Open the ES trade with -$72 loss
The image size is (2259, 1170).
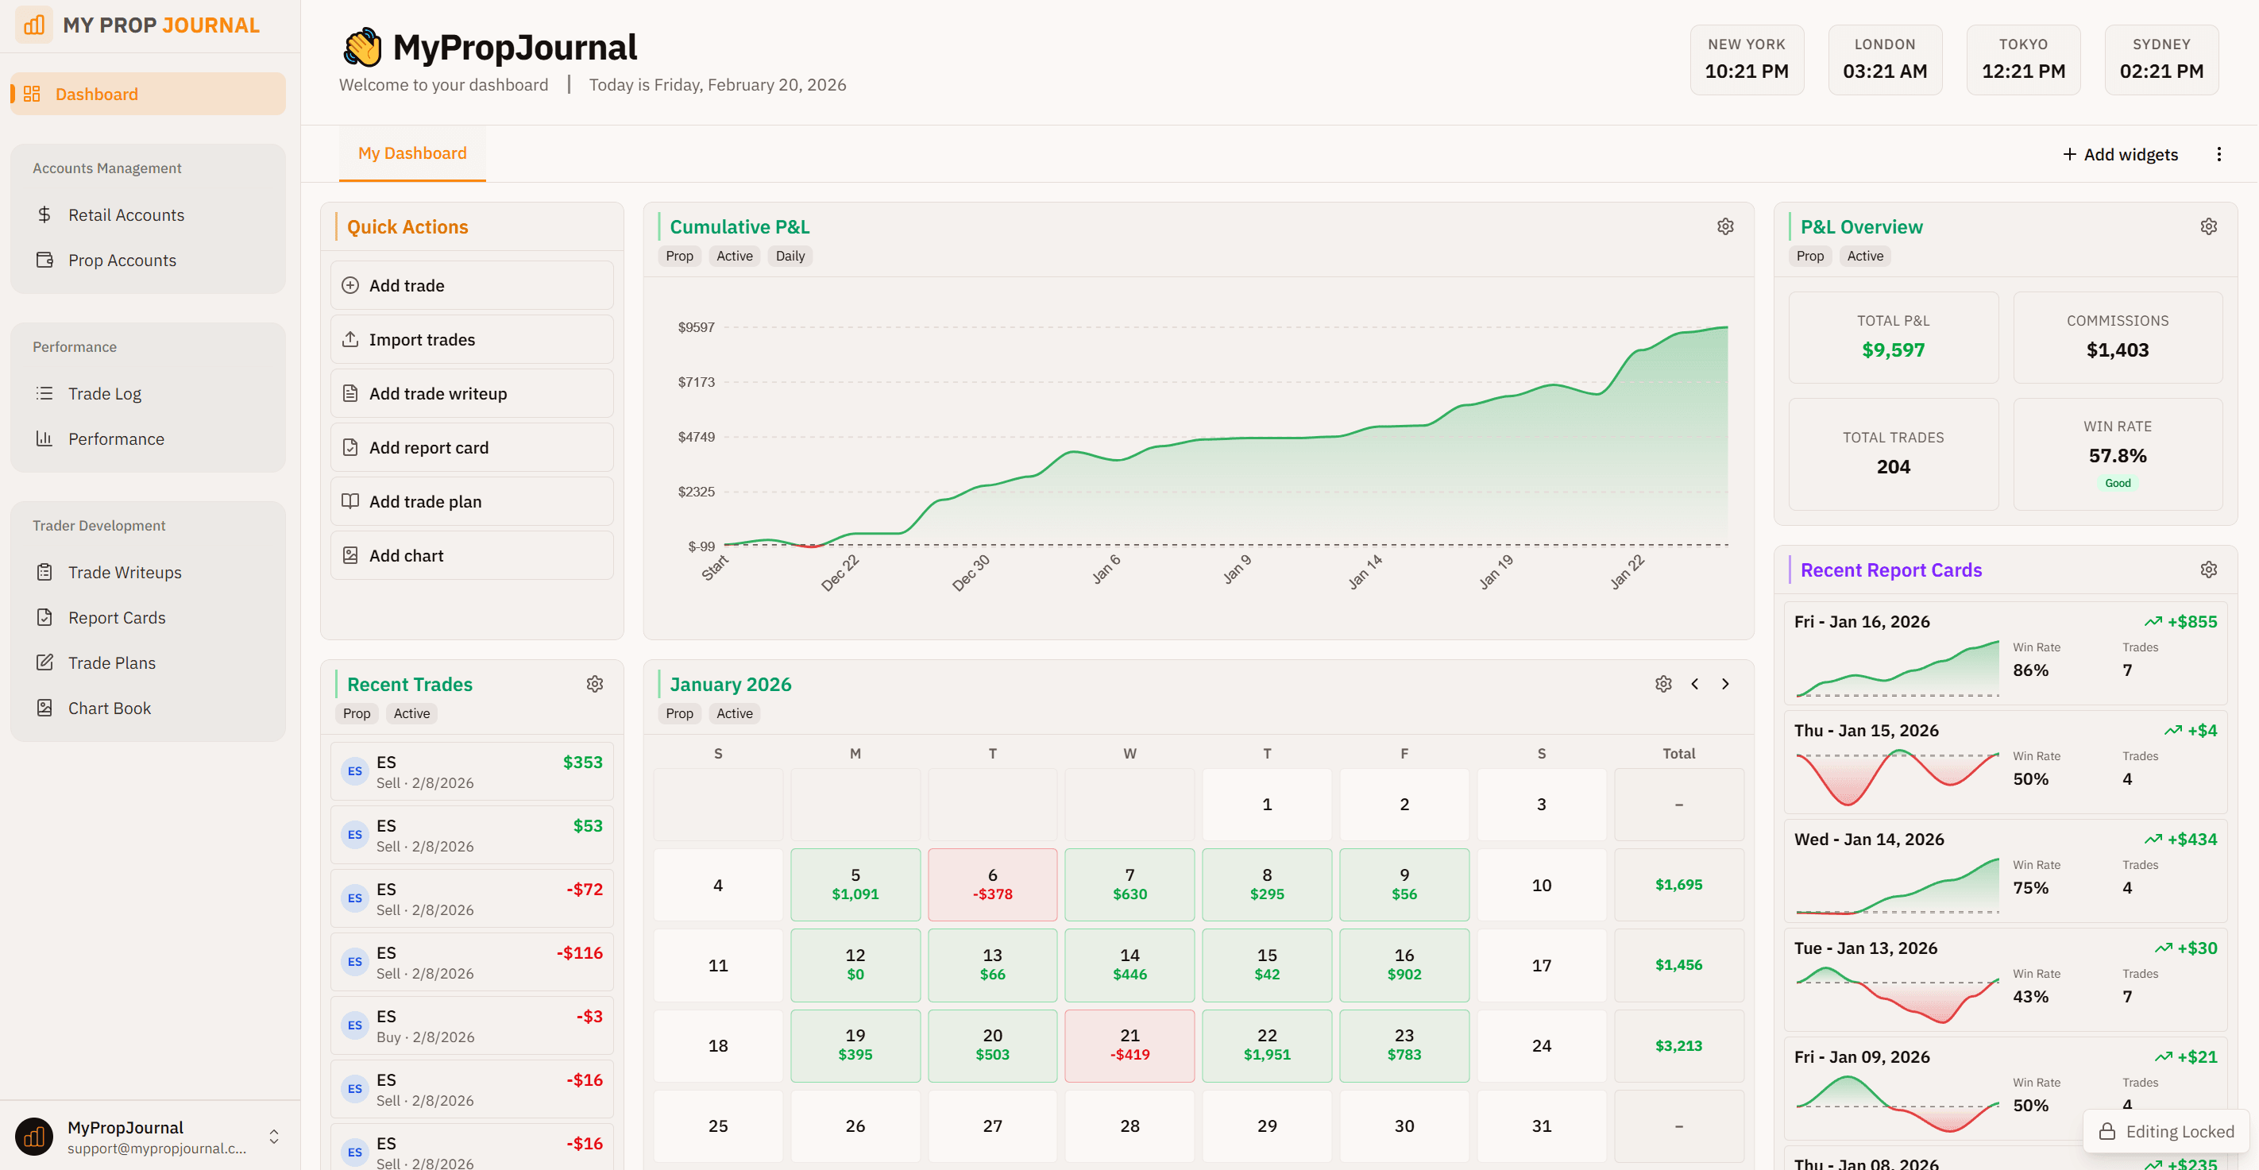click(472, 898)
